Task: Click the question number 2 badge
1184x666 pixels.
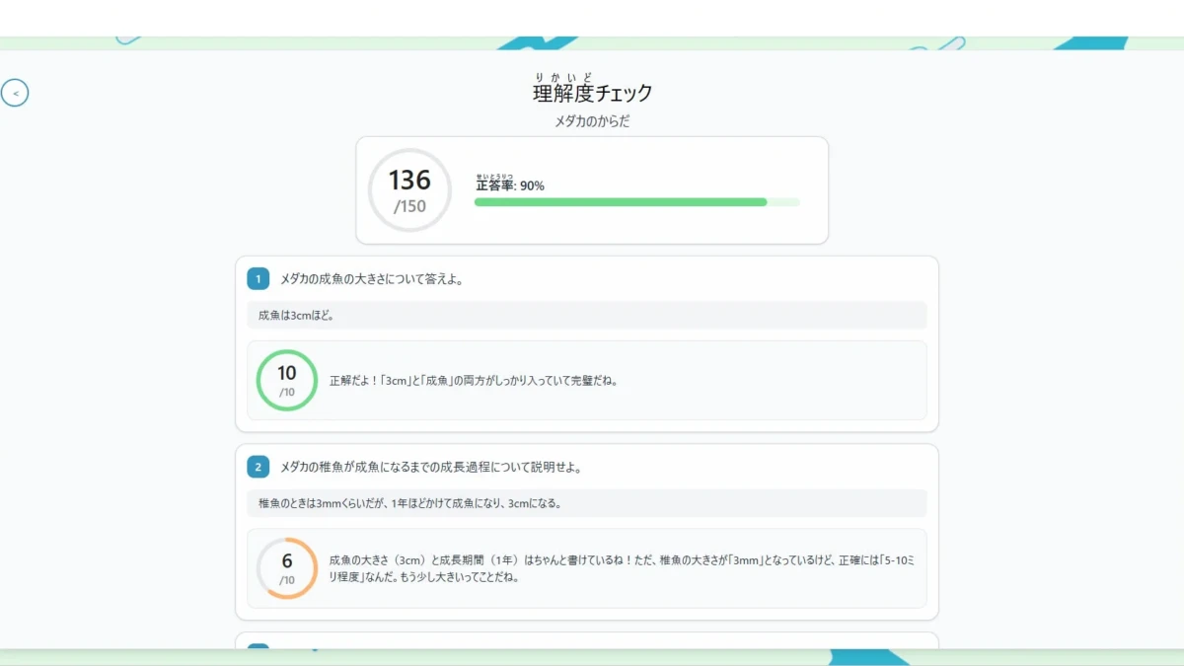Action: 259,467
